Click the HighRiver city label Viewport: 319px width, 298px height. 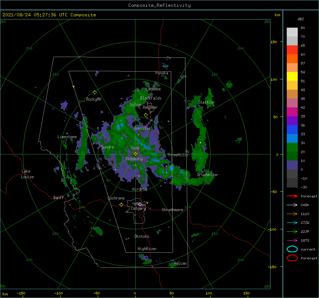coord(147,249)
